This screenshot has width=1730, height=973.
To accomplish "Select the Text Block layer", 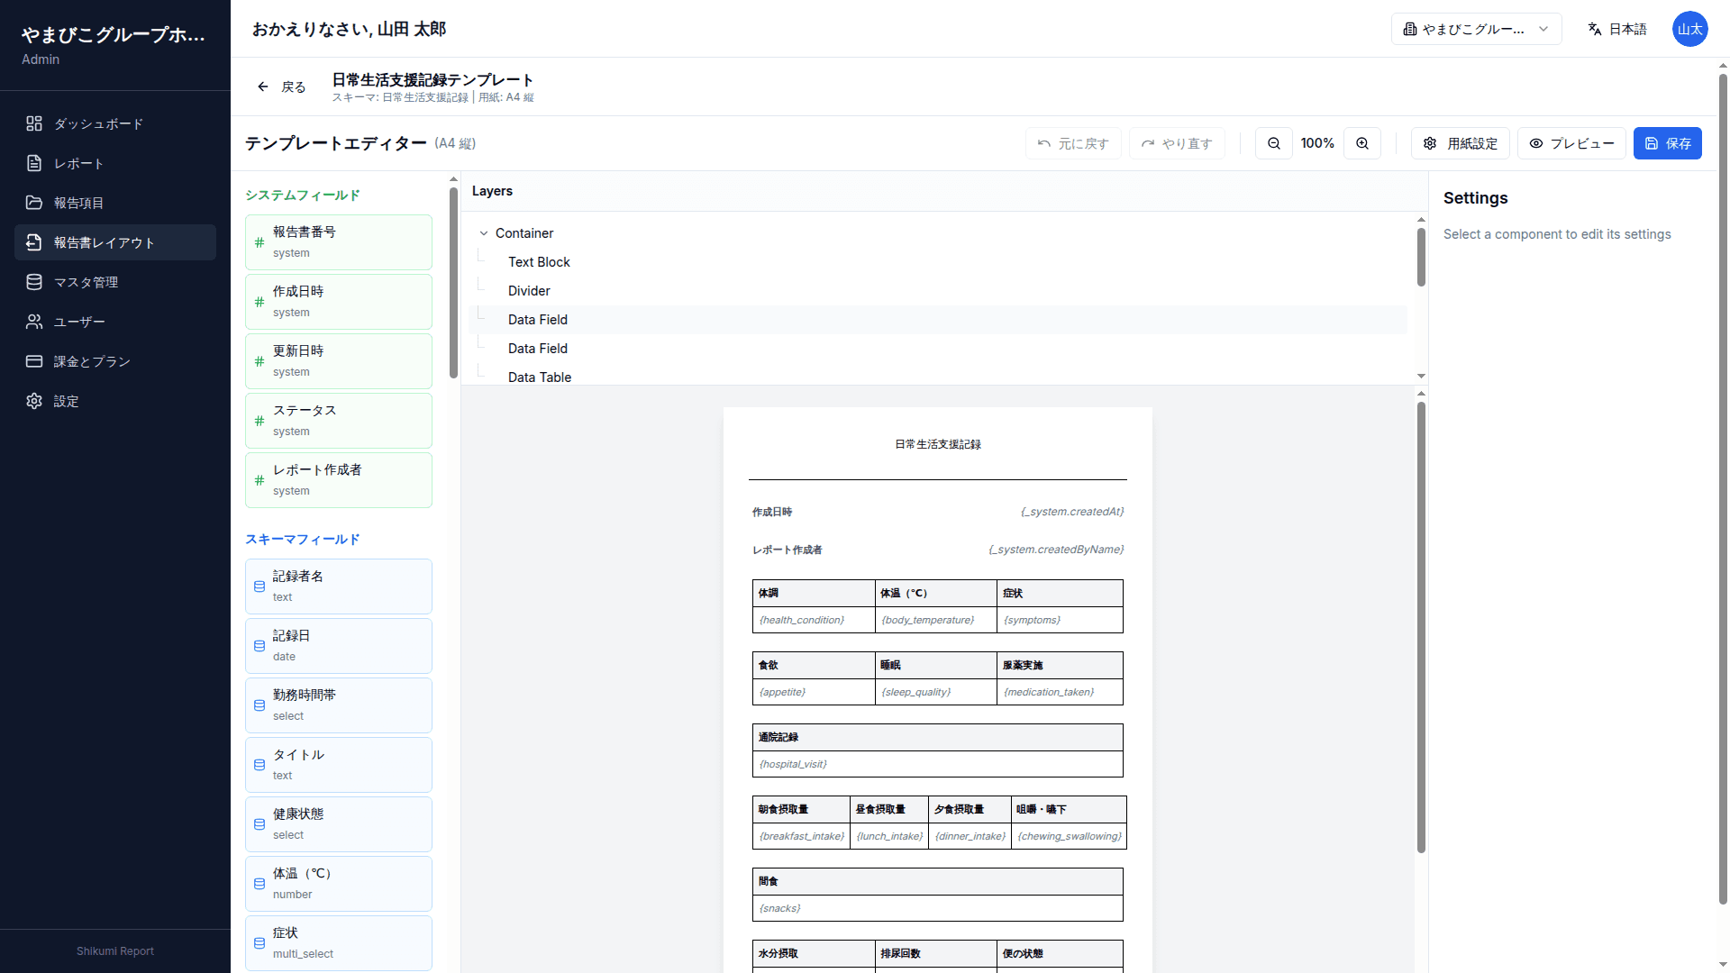I will tap(539, 262).
